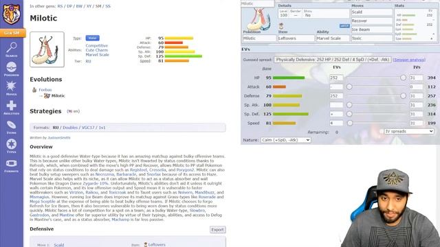Open the IV spreads dropdown
The width and height of the screenshot is (440, 247).
click(409, 131)
